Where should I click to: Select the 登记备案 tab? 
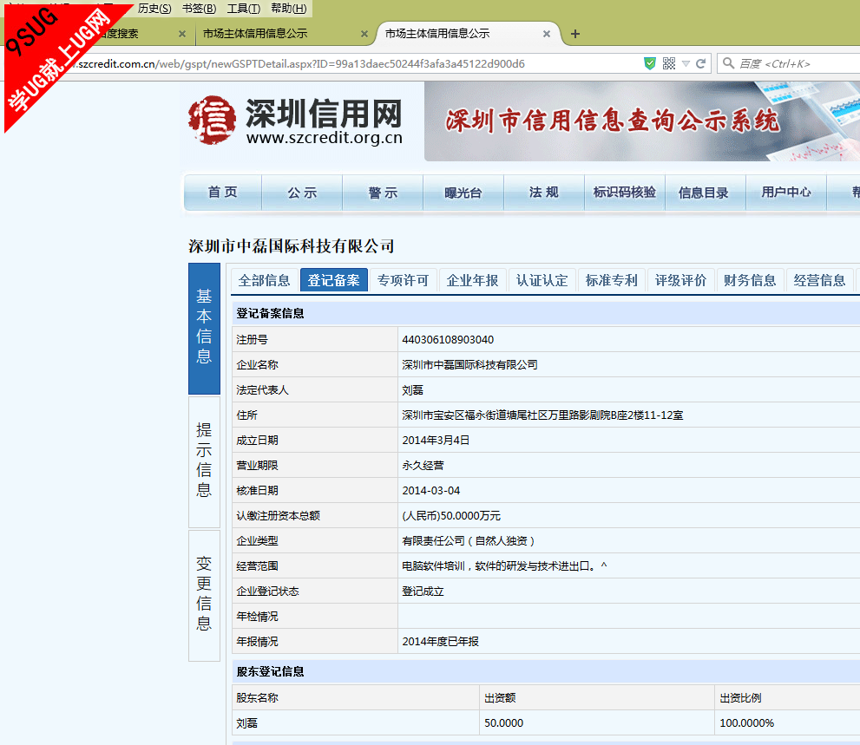[x=333, y=280]
